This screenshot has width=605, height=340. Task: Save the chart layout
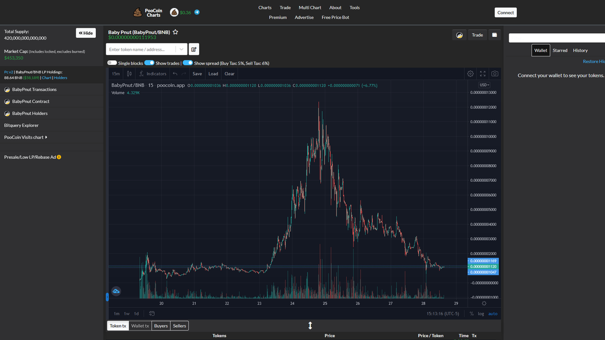197,74
